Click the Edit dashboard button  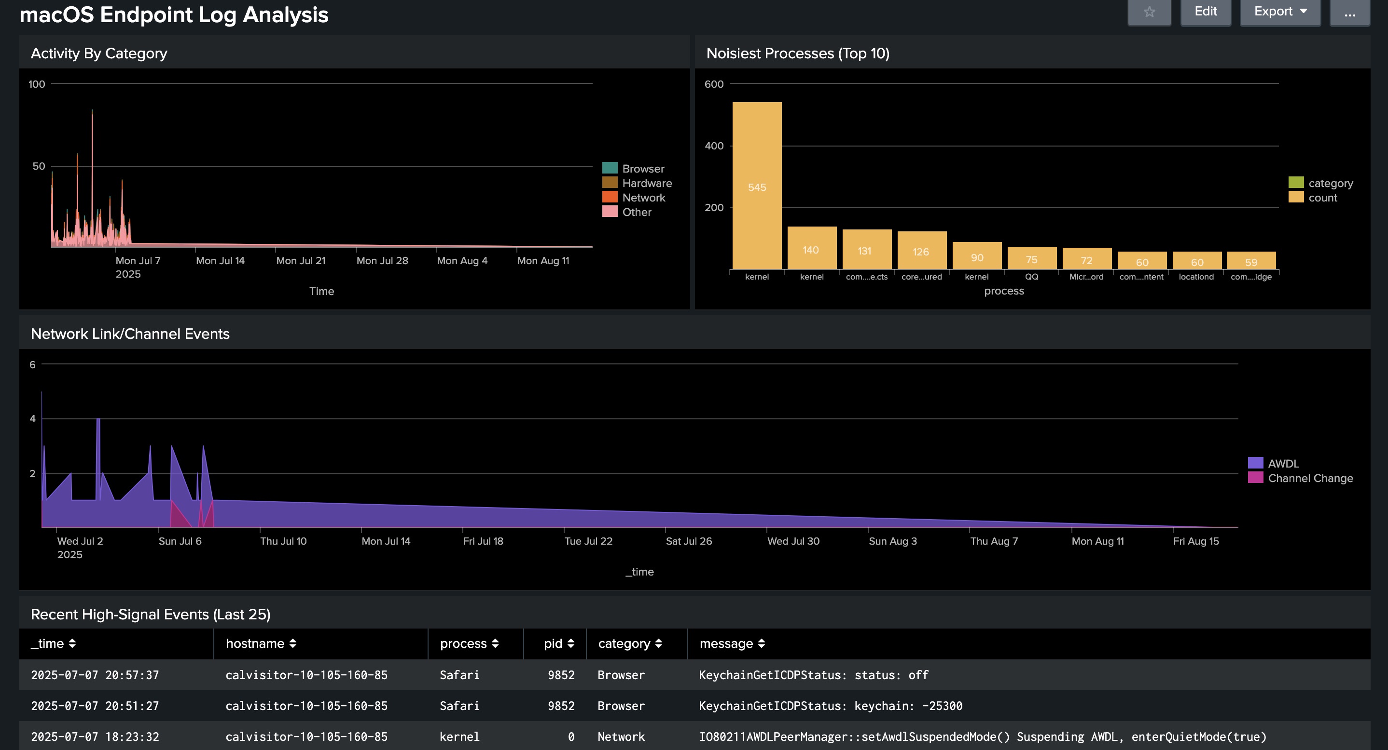coord(1206,12)
